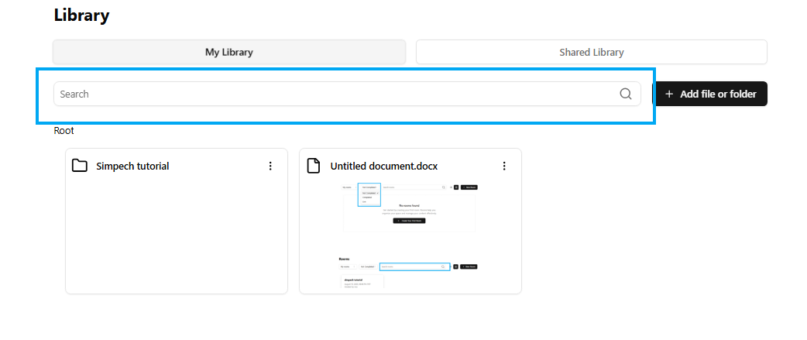Click the highlighted dropdown in the document preview
The image size is (807, 340).
point(369,194)
